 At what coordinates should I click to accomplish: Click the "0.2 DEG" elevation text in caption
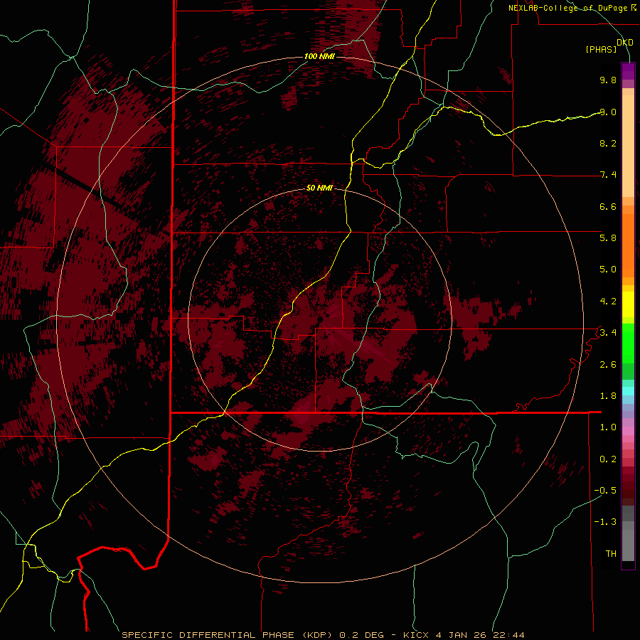point(362,635)
